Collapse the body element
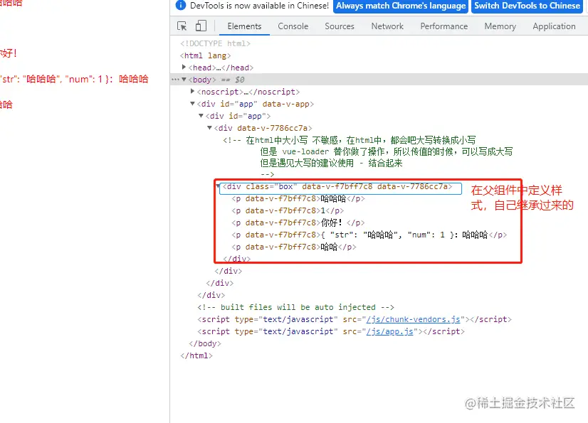The image size is (588, 423). point(184,79)
